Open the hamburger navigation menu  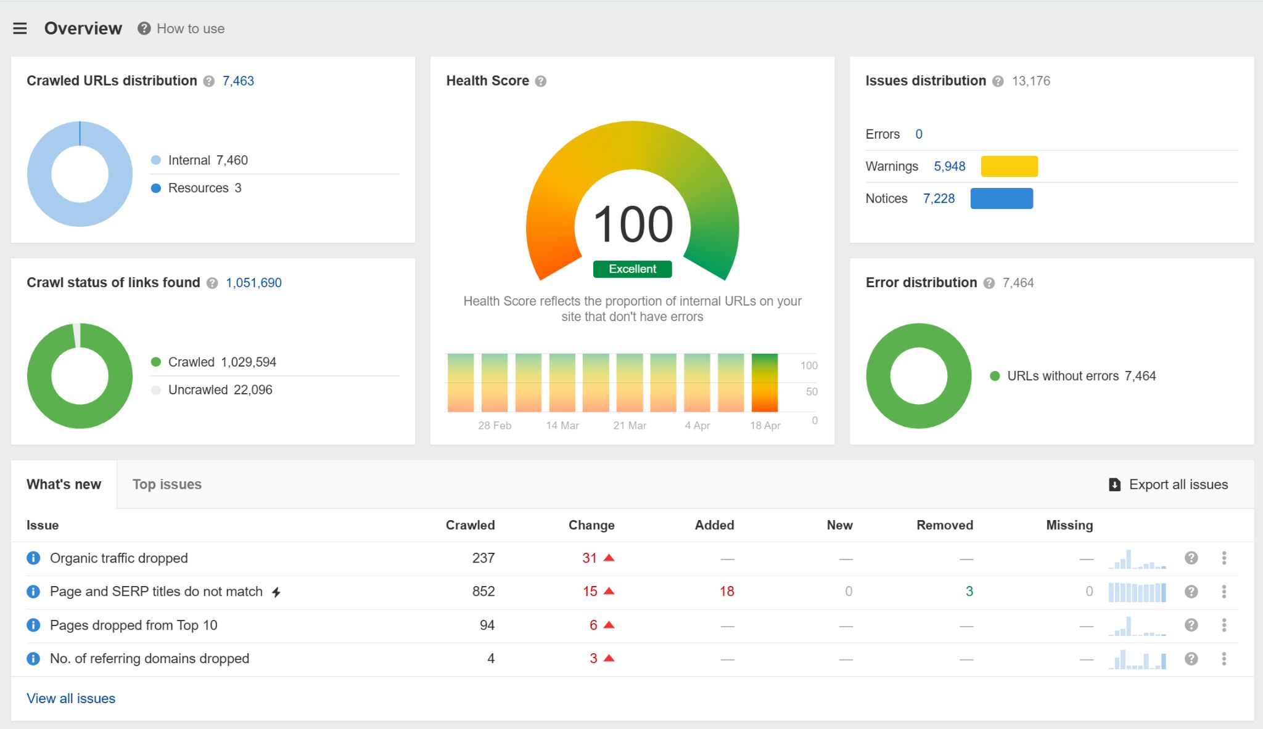[20, 28]
